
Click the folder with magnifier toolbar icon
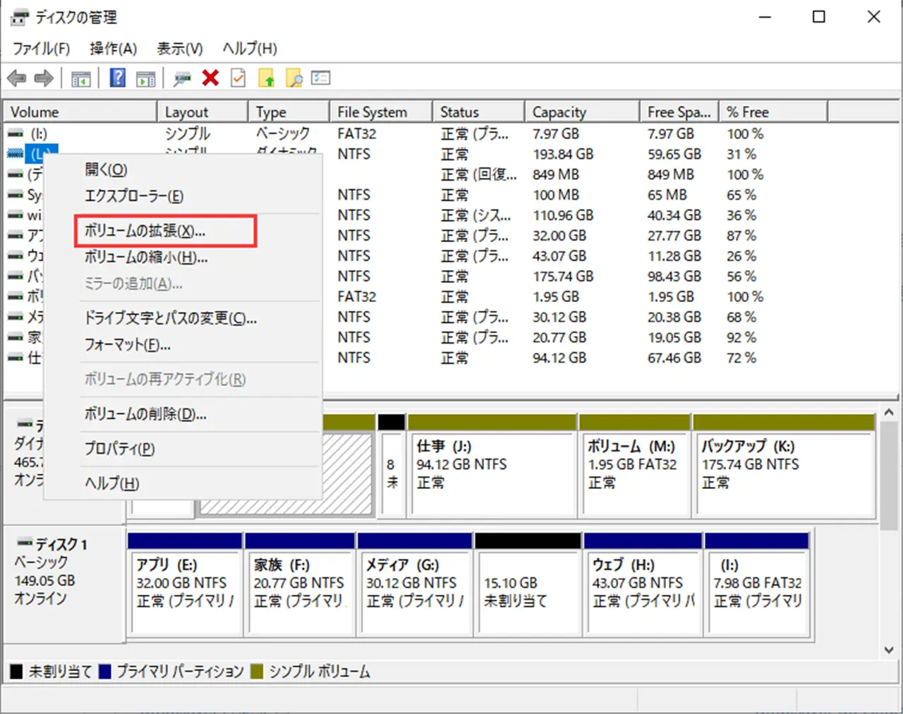coord(294,78)
